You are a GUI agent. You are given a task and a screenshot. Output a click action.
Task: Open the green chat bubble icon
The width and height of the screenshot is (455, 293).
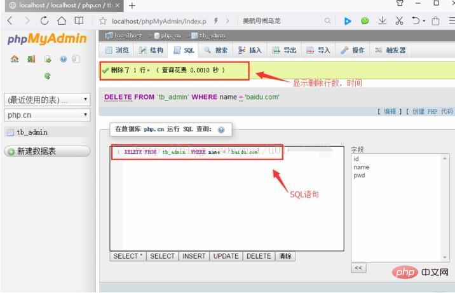365,21
